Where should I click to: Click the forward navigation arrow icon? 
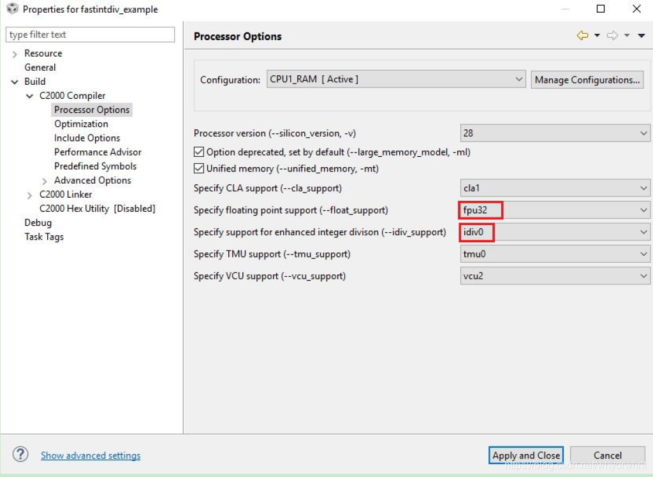(612, 36)
